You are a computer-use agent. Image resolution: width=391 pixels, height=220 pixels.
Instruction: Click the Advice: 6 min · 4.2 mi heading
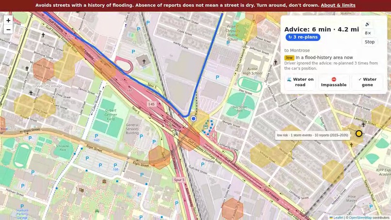322,30
